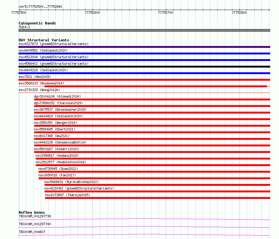Click the magenta line under TBCA|NM_001297738
Viewport: 279px width, 239px height.
click(144, 219)
